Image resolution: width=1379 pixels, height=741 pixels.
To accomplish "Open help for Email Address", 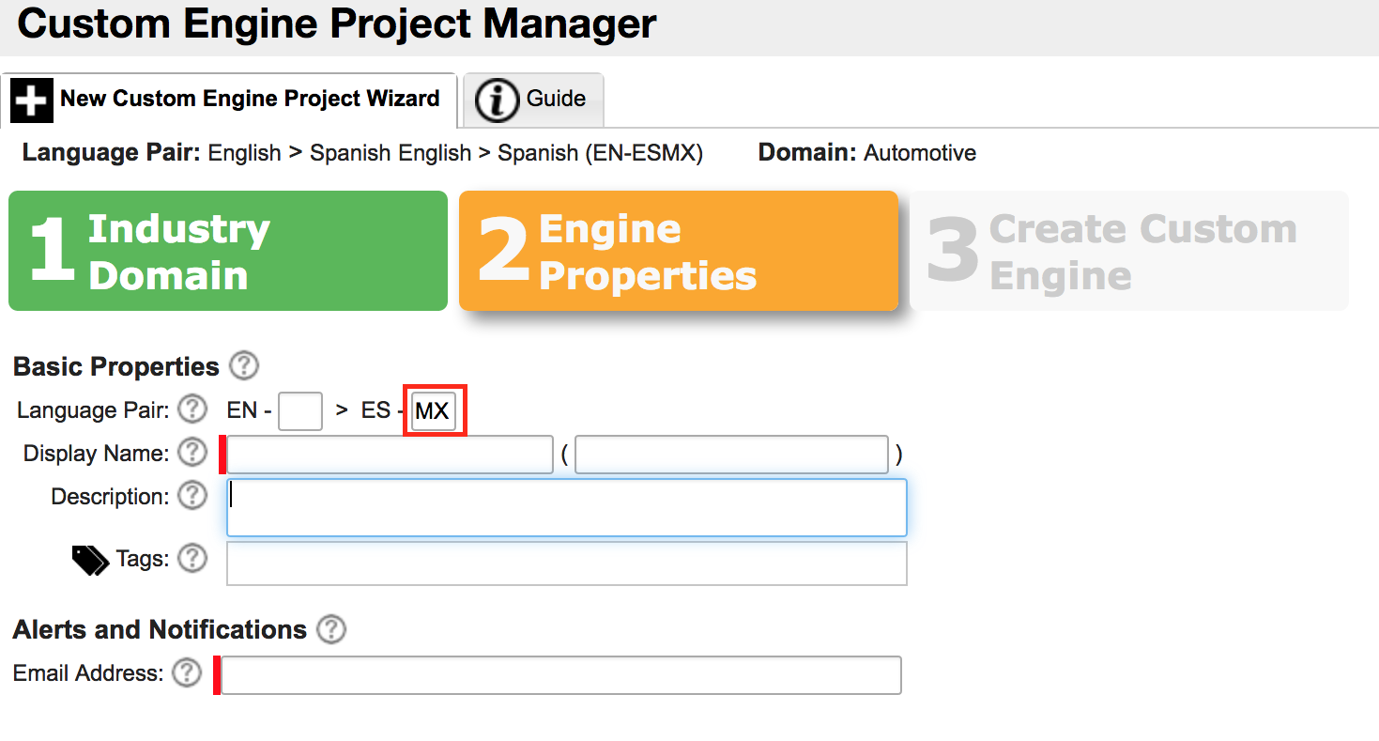I will (x=187, y=673).
